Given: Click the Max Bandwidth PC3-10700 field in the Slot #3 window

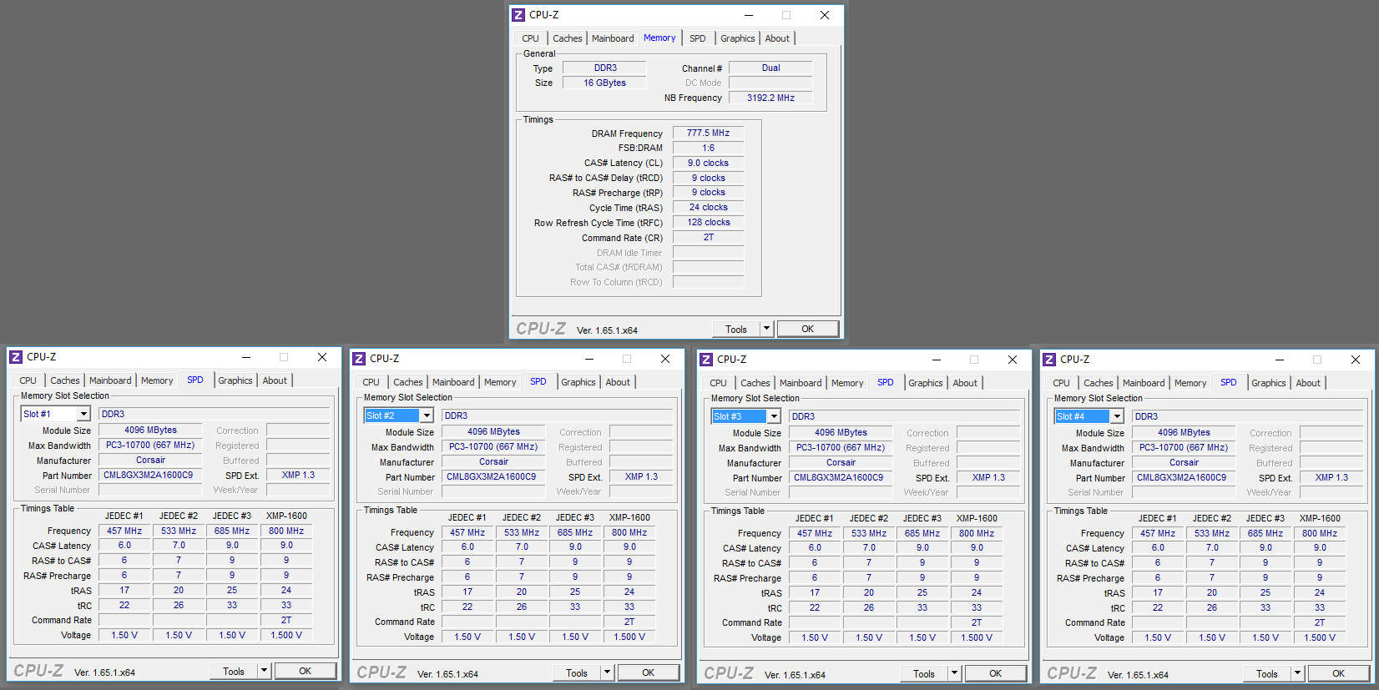Looking at the screenshot, I should coord(841,447).
